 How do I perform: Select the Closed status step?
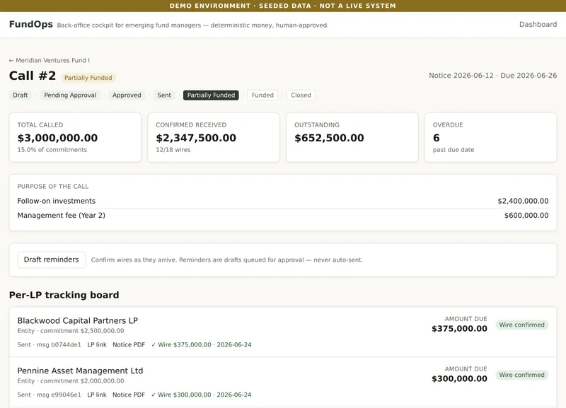[301, 95]
